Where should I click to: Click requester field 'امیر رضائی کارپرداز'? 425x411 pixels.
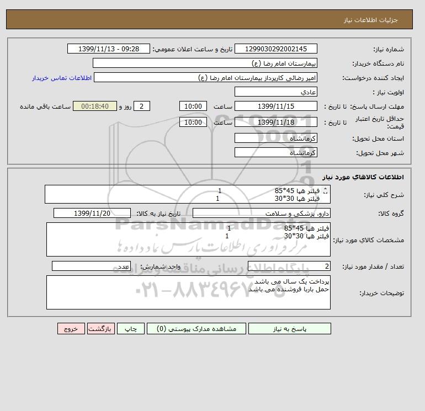click(x=205, y=77)
